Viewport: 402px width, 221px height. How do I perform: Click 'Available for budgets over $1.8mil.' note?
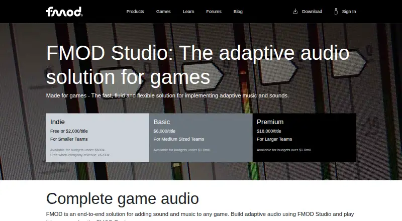(284, 150)
